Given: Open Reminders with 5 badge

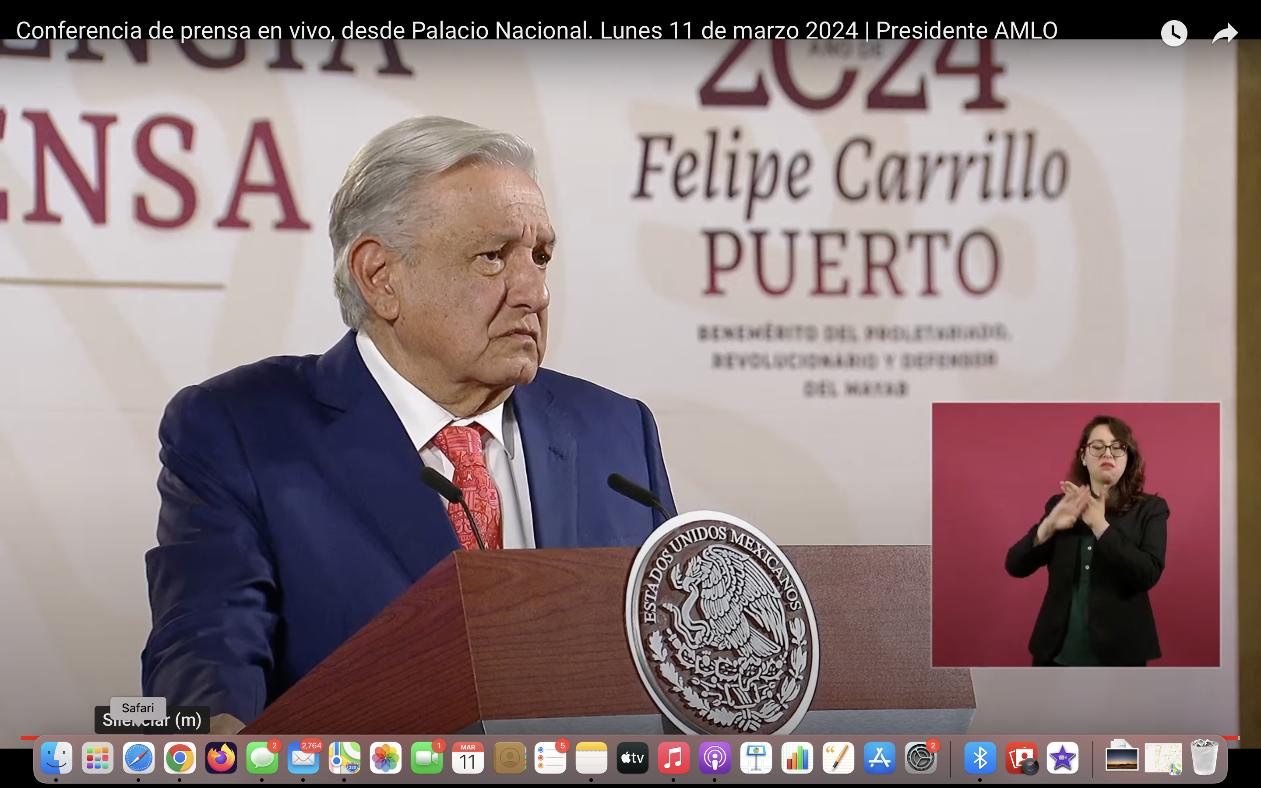Looking at the screenshot, I should 550,758.
